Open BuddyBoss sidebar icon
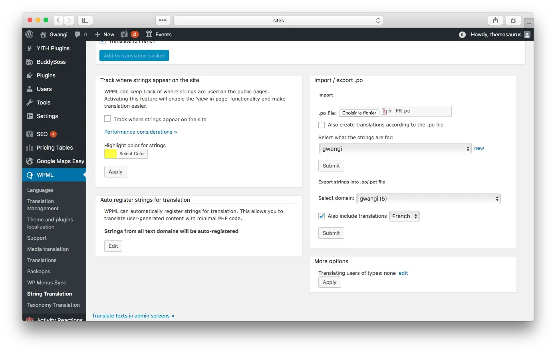Image resolution: width=556 pixels, height=353 pixels. [x=30, y=62]
